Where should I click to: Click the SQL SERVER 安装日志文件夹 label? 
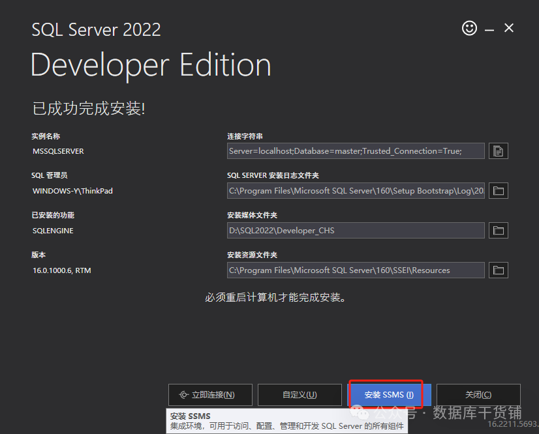click(x=273, y=175)
